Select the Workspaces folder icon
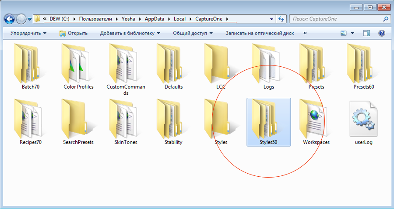Screen dimensions: 394x209 (x=313, y=119)
